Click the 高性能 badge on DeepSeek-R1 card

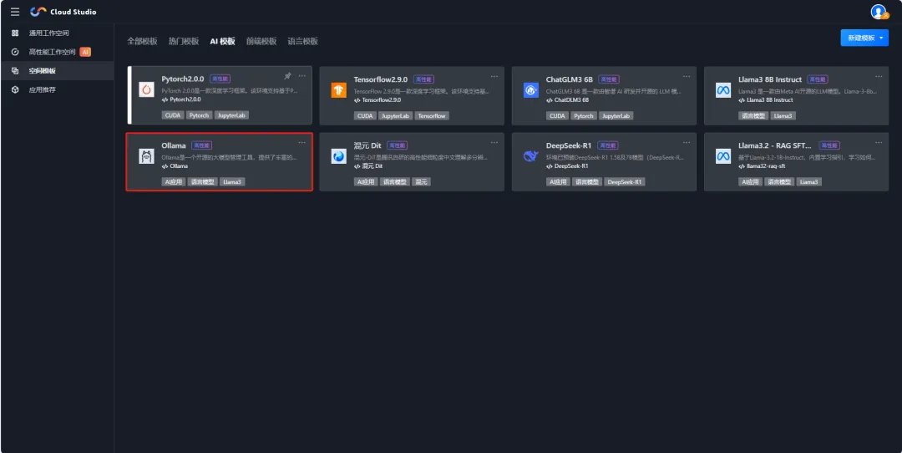click(x=607, y=145)
